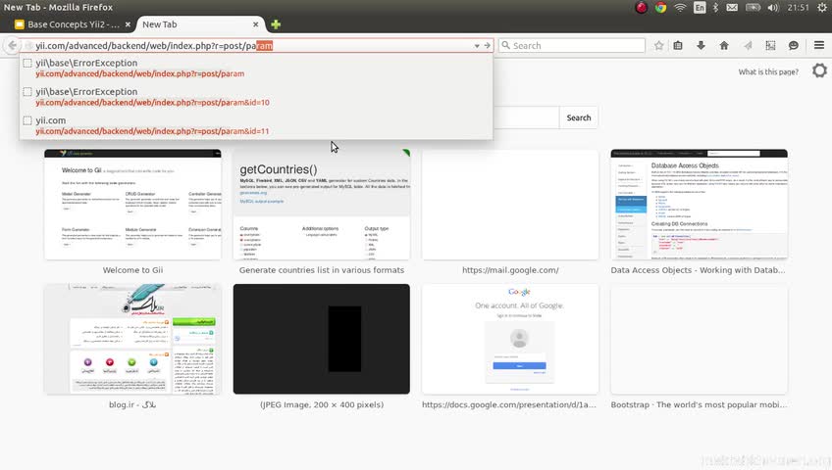Open the chat bubble icon
The image size is (832, 470).
pyautogui.click(x=794, y=45)
